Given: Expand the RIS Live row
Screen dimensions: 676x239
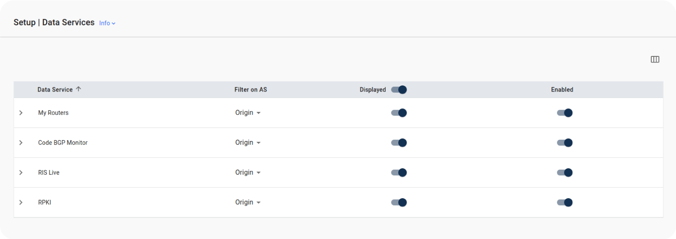Looking at the screenshot, I should coord(21,173).
